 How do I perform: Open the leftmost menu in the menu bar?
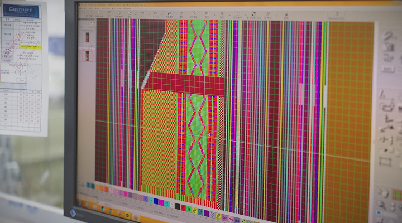pos(83,9)
